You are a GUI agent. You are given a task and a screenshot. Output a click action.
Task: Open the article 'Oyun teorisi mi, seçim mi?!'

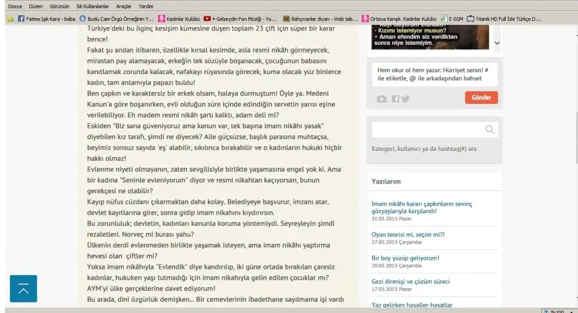click(408, 234)
